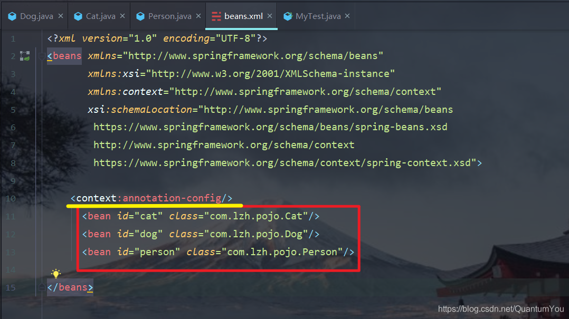The height and width of the screenshot is (319, 569).
Task: Close the Cat.java tab
Action: (x=122, y=16)
